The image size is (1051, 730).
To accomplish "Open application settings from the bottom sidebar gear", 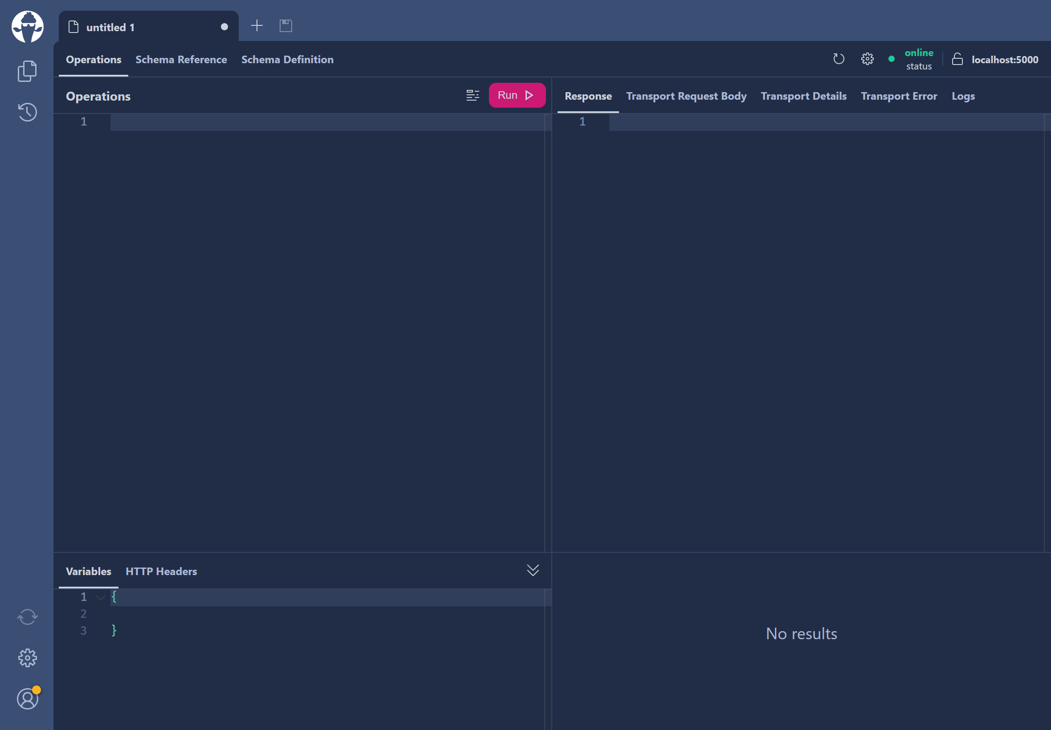I will pos(27,658).
